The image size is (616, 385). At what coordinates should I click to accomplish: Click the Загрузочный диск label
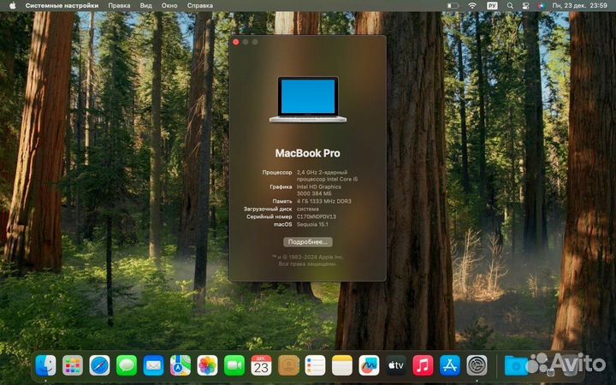pos(268,209)
